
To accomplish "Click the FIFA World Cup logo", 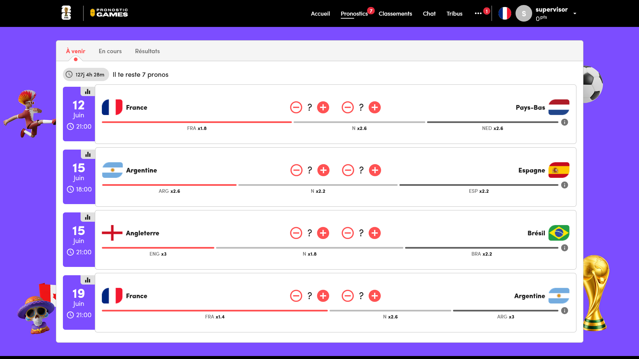I will click(x=66, y=13).
